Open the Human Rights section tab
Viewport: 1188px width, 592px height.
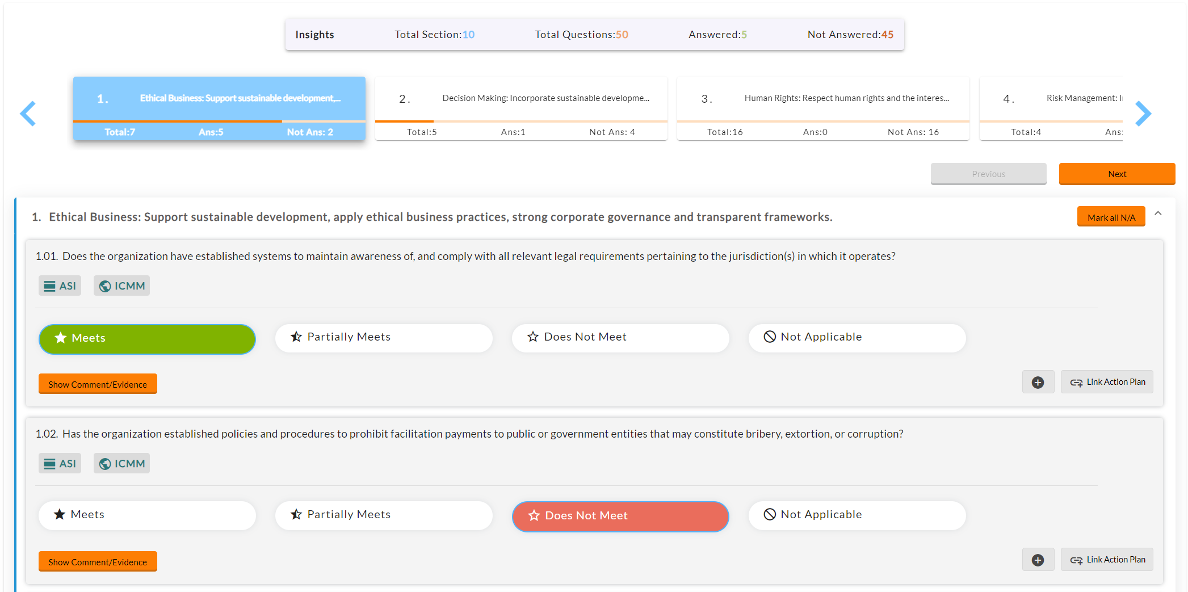coord(823,108)
